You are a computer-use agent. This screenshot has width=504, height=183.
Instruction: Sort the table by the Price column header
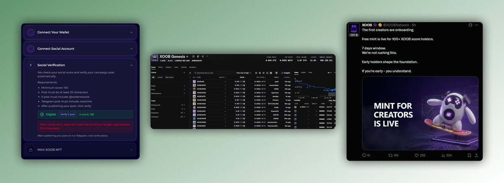click(x=242, y=77)
